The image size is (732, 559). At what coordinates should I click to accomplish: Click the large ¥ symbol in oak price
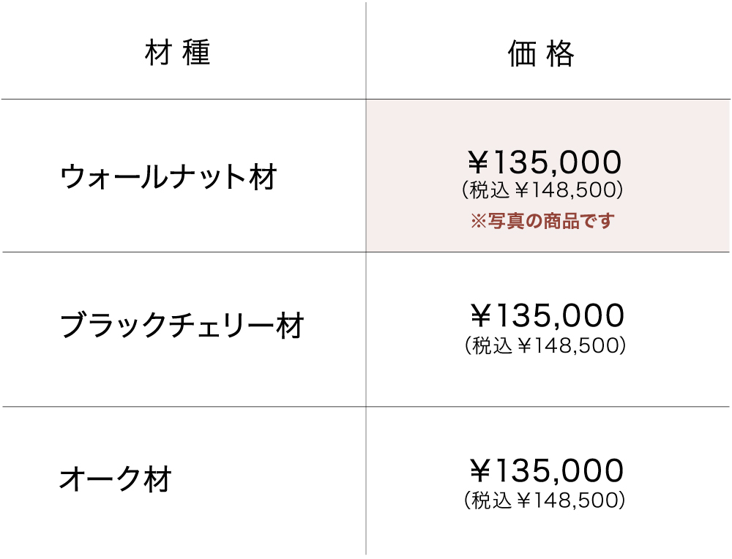tap(482, 470)
